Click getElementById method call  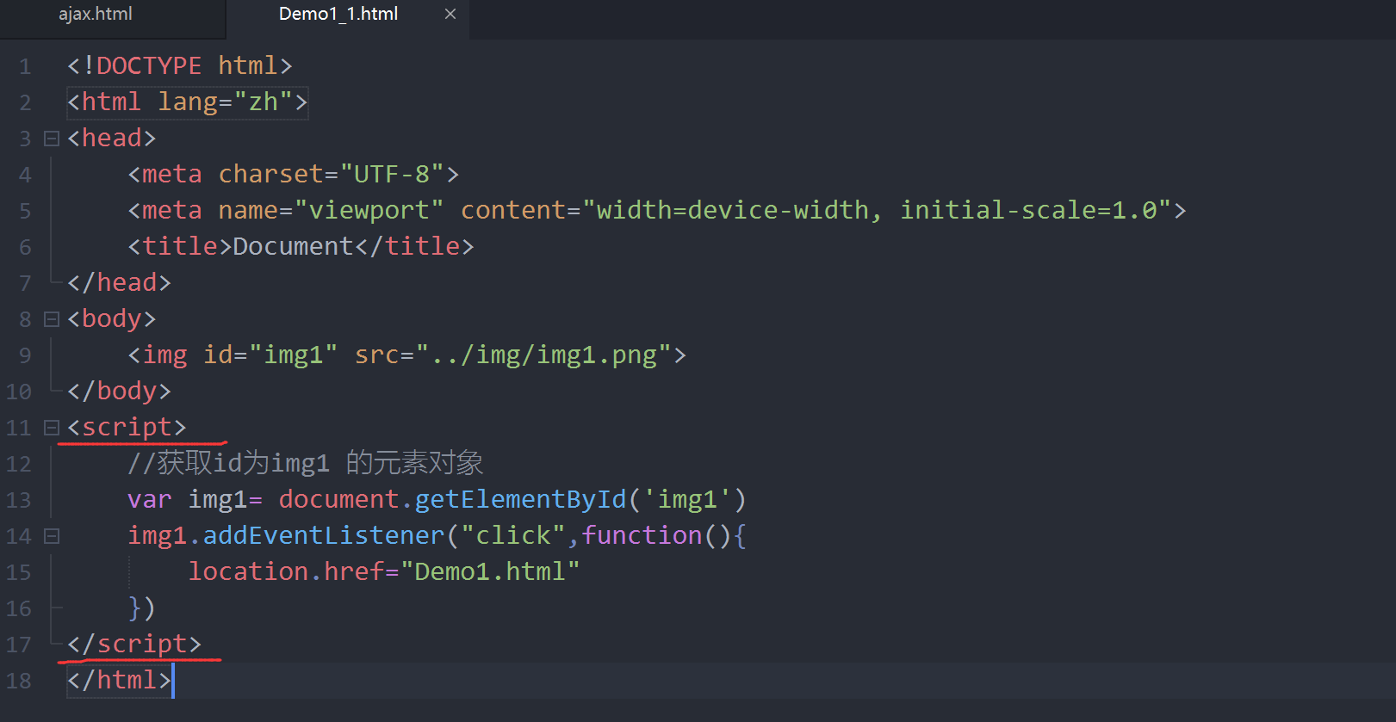click(521, 499)
